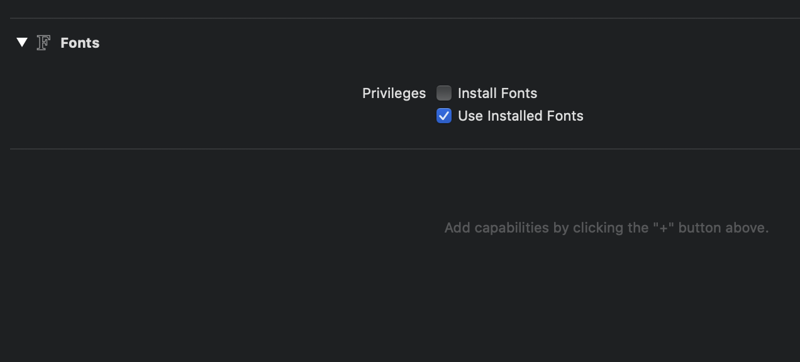Click the separator line above the Fonts header

tap(403, 18)
